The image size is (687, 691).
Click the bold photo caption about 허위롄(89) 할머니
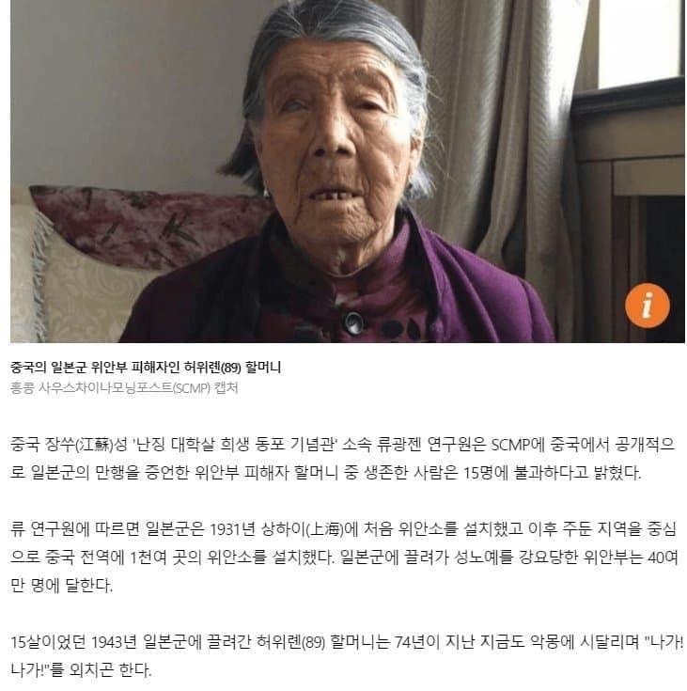(x=146, y=367)
